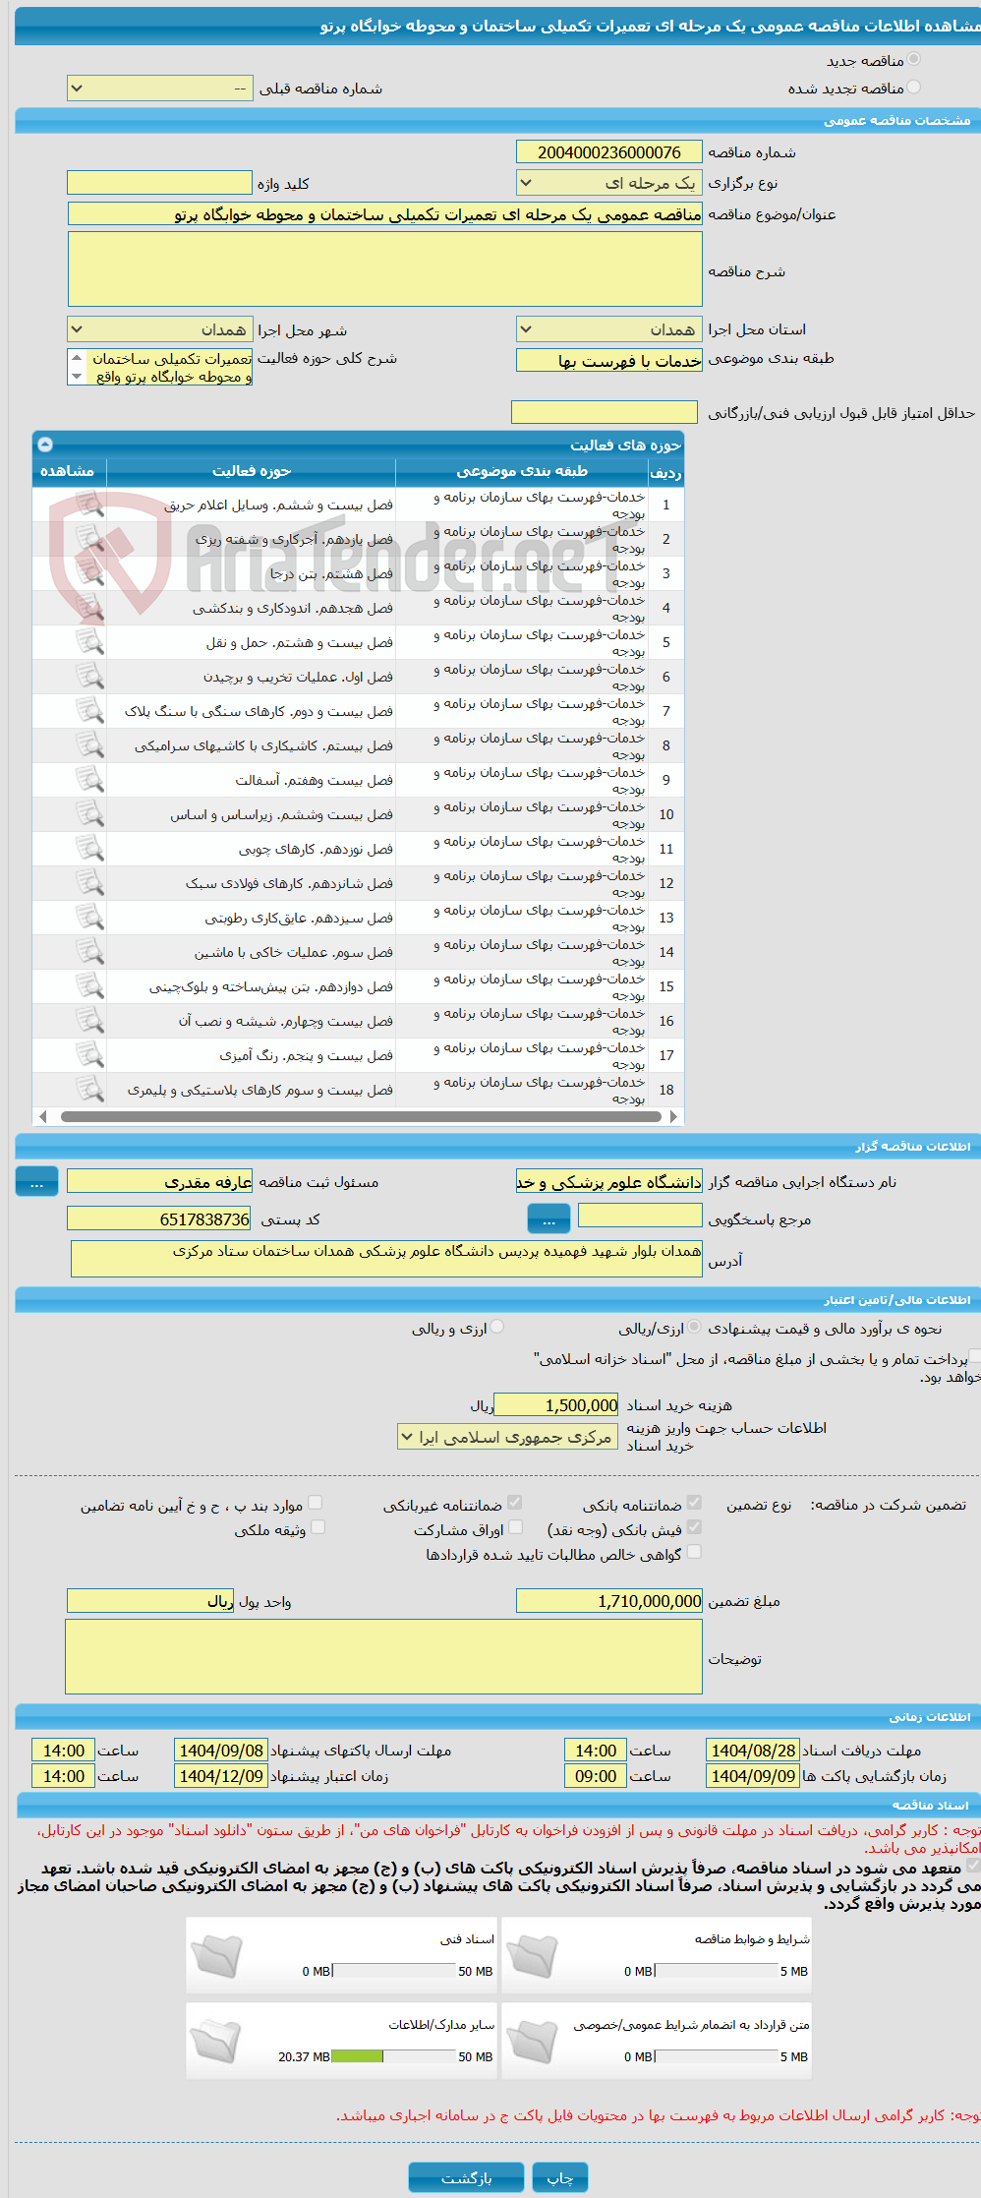This screenshot has height=2198, width=981.
Task: Click شرایط و ضوابط مناقصه storage usage bar
Action: click(717, 1971)
